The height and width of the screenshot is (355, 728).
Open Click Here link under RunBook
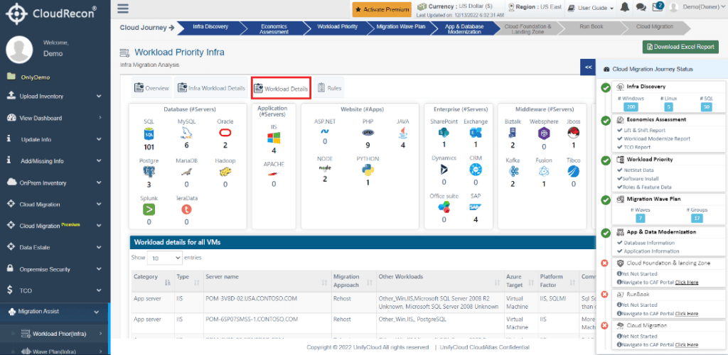tap(686, 313)
